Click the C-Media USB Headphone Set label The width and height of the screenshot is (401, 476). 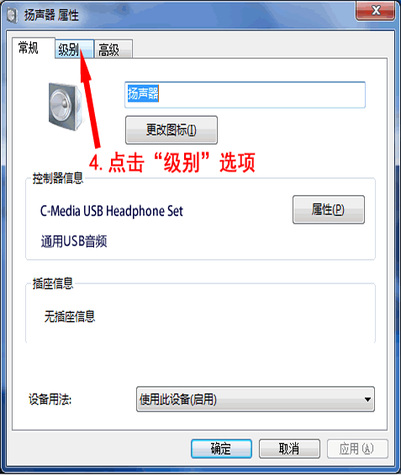click(x=112, y=211)
